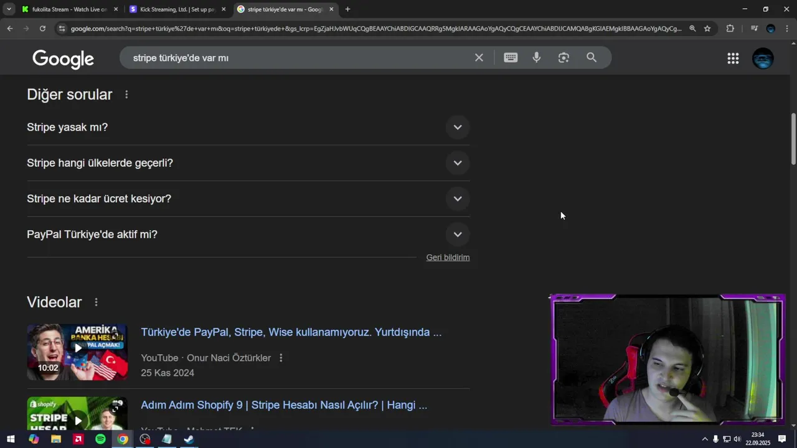Play the Shopify Stripe Hesabı video thumbnail
Viewport: 797px width, 448px height.
pos(77,414)
